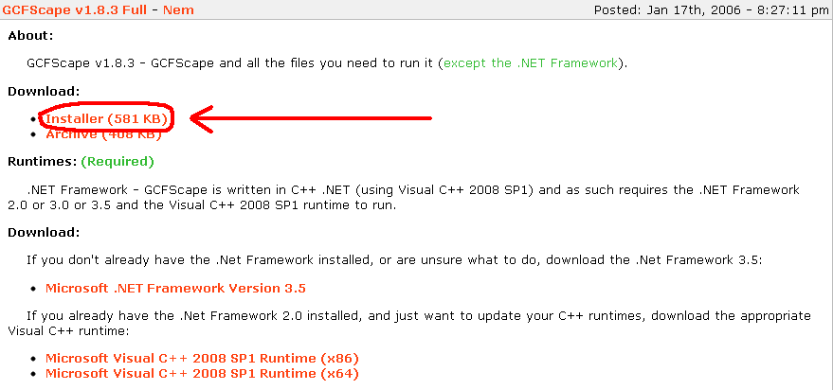Click the bullet beside the Archive link

[36, 134]
